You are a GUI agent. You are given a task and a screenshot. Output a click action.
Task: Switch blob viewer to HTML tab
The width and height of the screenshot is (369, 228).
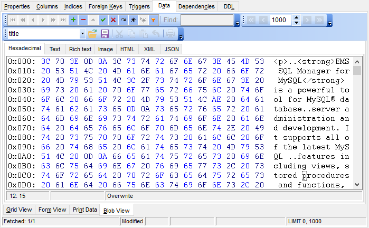click(x=127, y=49)
